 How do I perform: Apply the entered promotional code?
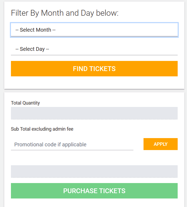[160, 144]
